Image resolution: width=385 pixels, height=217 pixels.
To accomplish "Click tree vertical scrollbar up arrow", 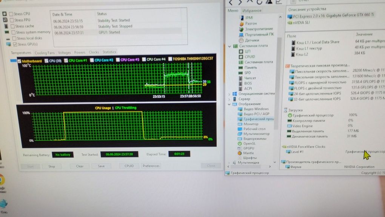I will pos(280,17).
